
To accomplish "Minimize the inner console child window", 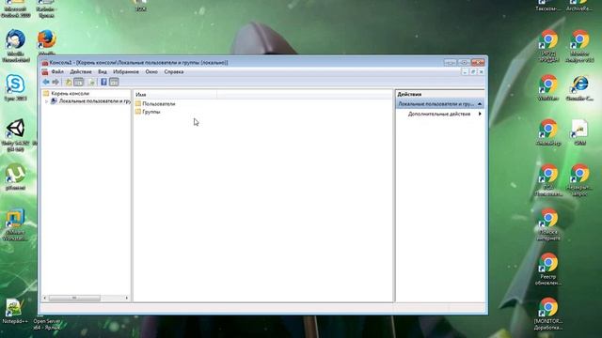I will [x=465, y=71].
